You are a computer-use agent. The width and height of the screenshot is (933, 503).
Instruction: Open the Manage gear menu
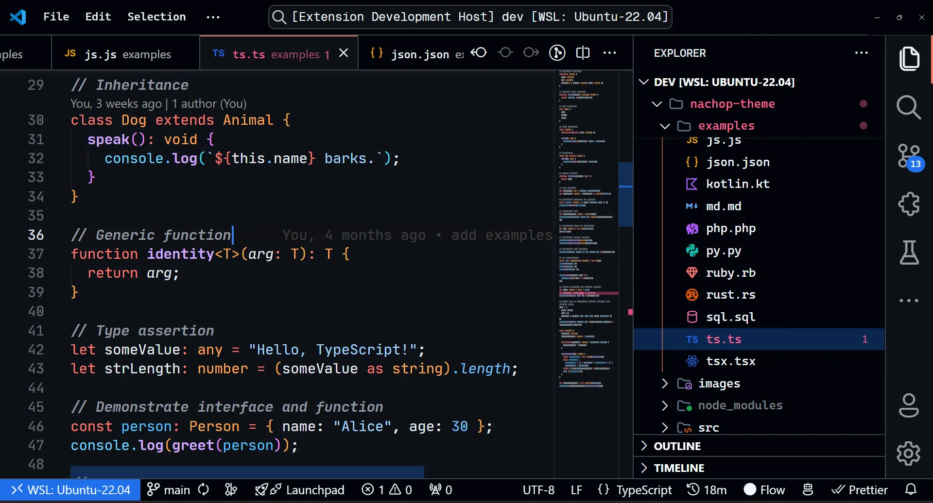(909, 454)
